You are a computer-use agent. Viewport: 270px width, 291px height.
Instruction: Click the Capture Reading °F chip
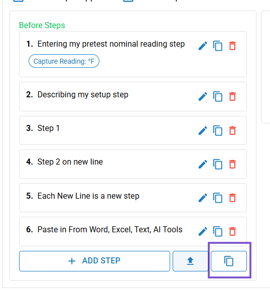(x=64, y=61)
